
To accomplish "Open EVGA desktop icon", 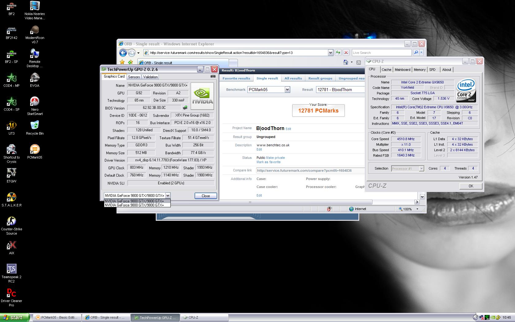I will [x=35, y=80].
